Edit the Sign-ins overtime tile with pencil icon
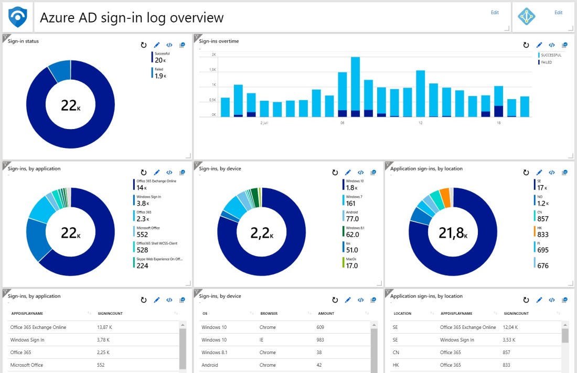This screenshot has width=577, height=373. coord(539,45)
